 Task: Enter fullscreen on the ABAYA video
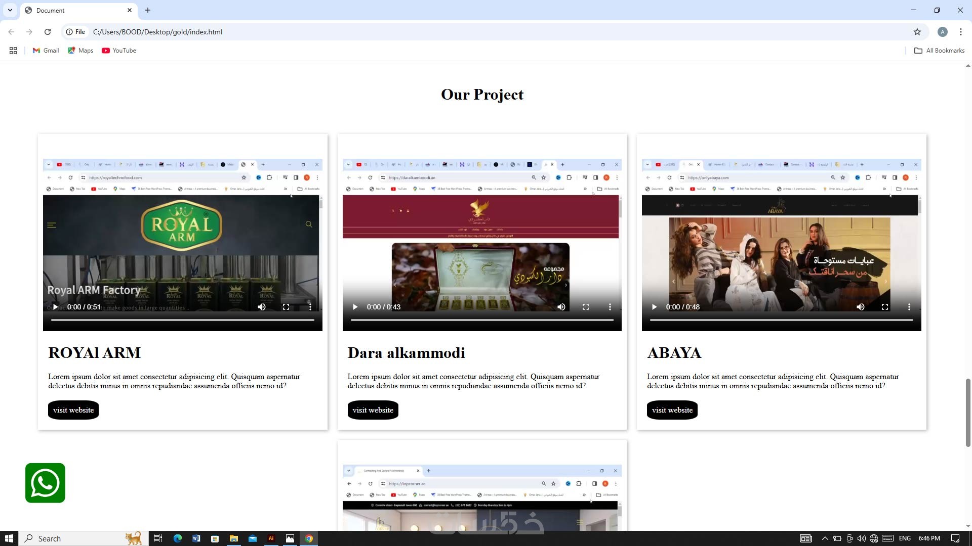click(x=884, y=307)
